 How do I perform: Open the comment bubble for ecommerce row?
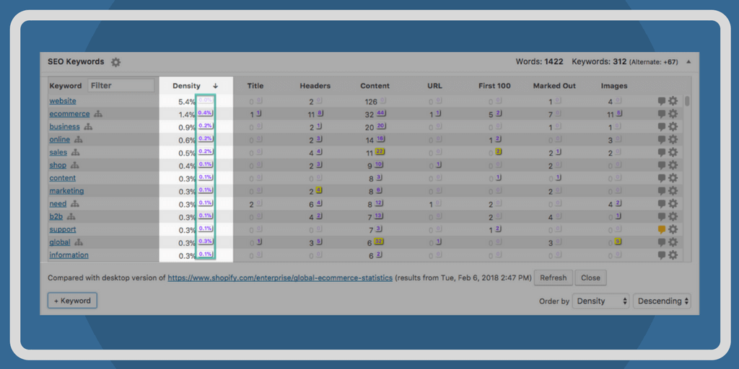pyautogui.click(x=661, y=114)
